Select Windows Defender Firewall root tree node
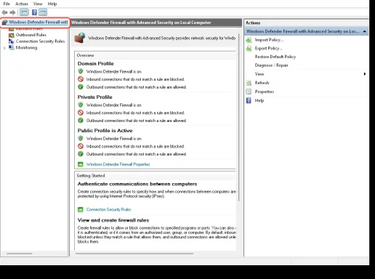The width and height of the screenshot is (375, 279). (35, 23)
